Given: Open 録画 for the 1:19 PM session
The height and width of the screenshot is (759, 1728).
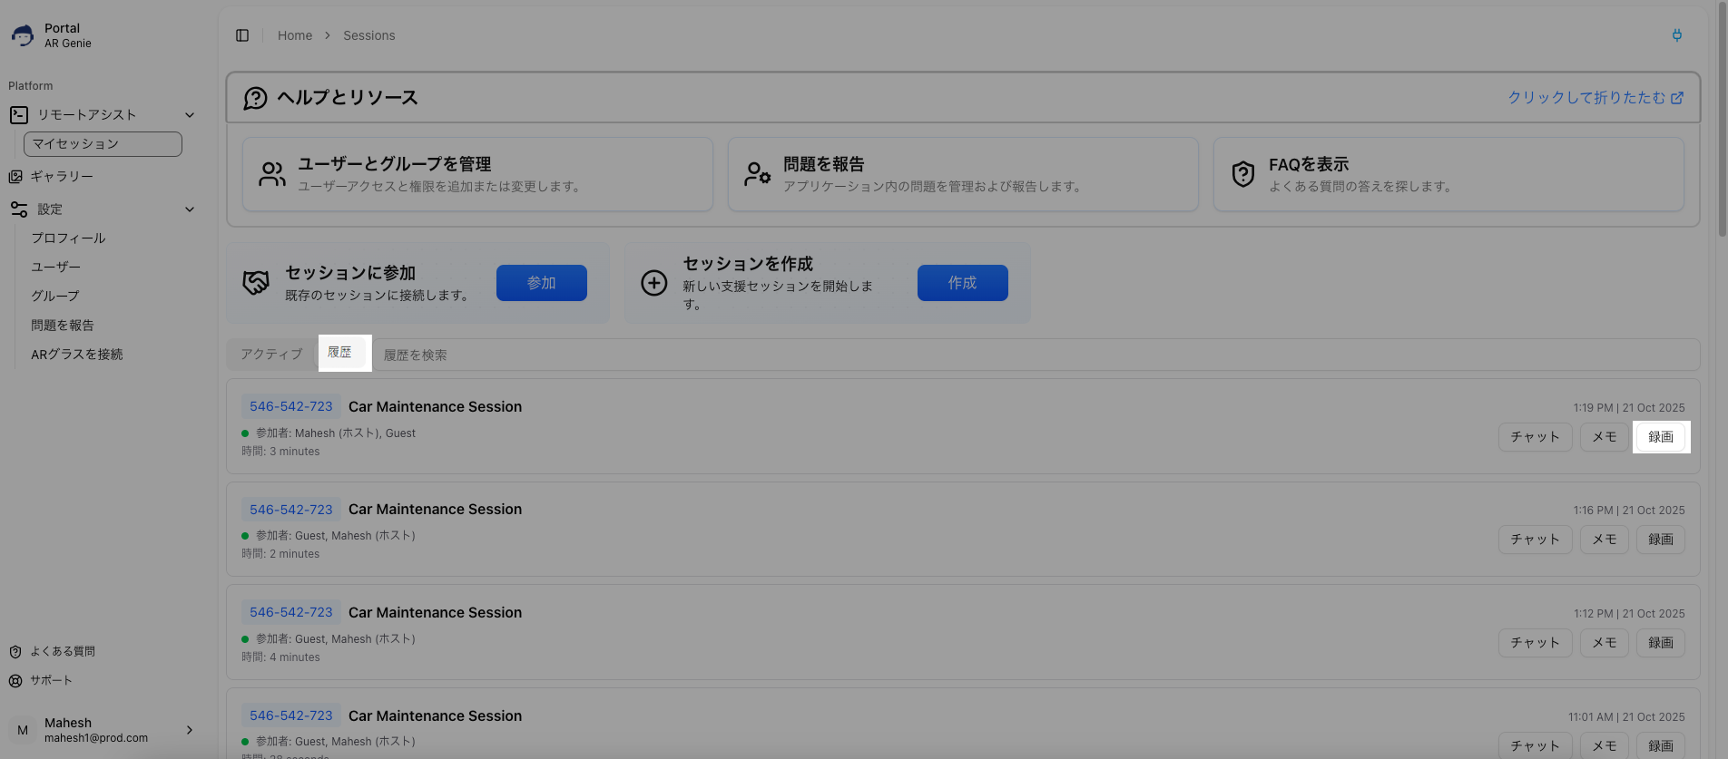Looking at the screenshot, I should tap(1660, 437).
